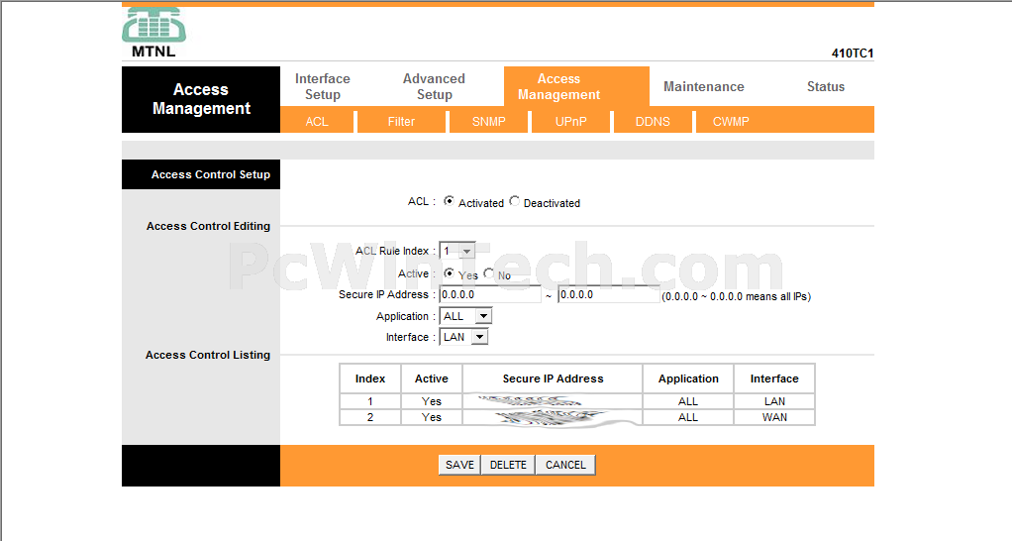1012x541 pixels.
Task: Click the CANCEL button
Action: pyautogui.click(x=565, y=465)
